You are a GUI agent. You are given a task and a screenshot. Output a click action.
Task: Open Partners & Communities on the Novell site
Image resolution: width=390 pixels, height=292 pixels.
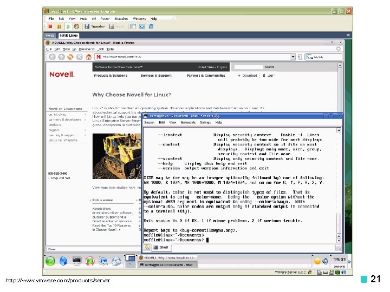pos(206,76)
